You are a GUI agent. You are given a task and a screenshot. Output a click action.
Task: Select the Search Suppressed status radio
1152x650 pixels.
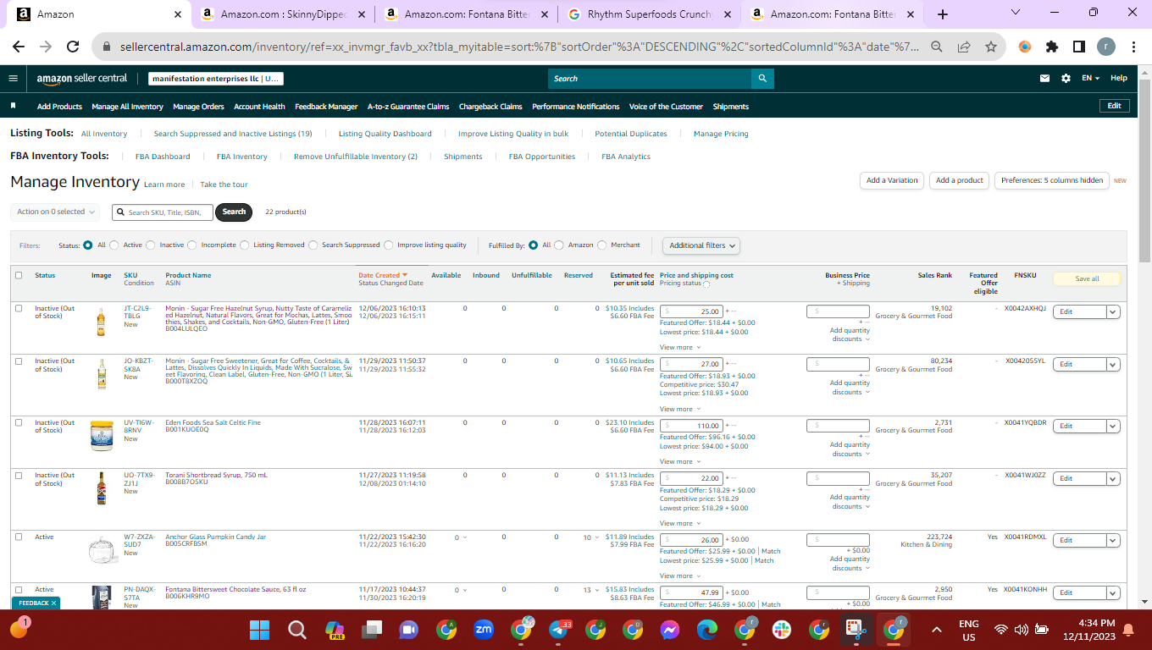pos(313,245)
